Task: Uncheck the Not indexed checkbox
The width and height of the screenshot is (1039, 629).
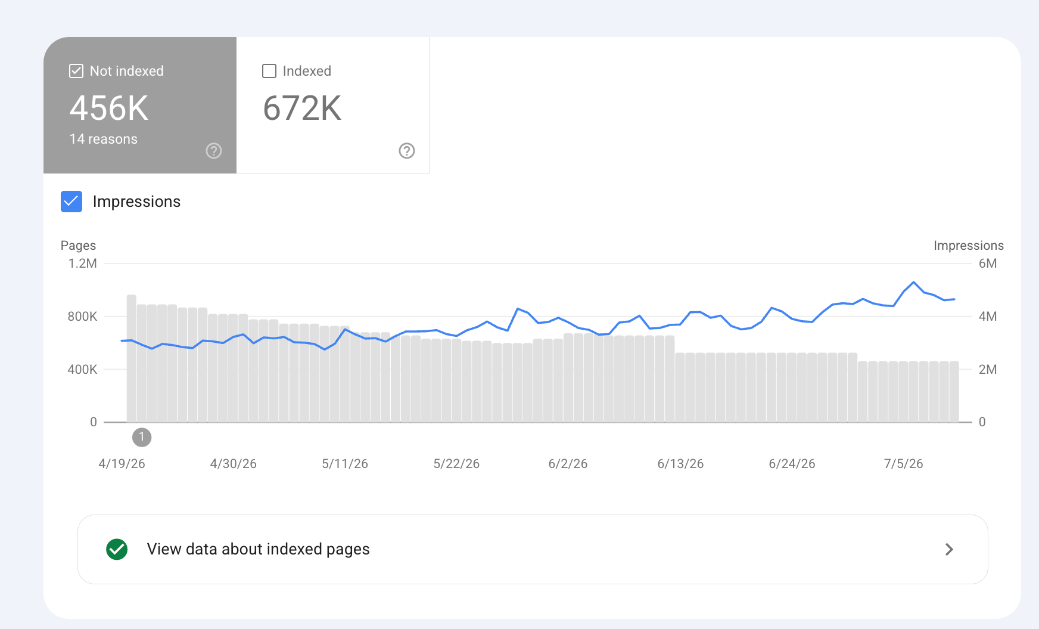Action: coord(76,71)
